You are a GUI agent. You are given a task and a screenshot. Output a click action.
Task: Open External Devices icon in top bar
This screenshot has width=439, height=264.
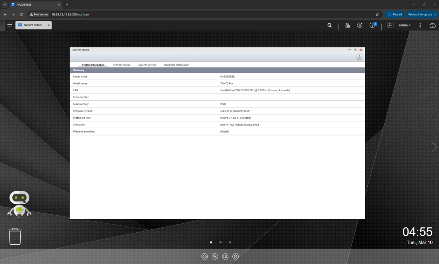360,25
